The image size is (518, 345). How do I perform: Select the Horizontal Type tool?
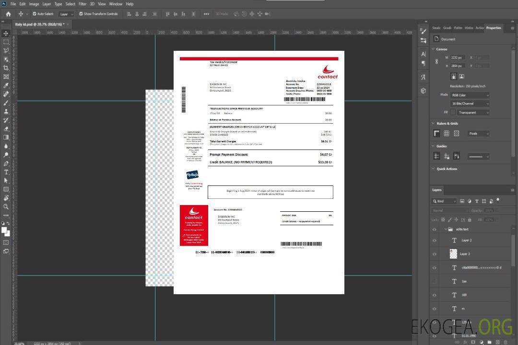coord(6,172)
